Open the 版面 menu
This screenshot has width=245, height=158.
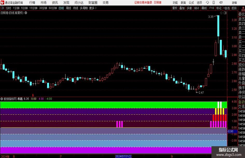[183, 3]
